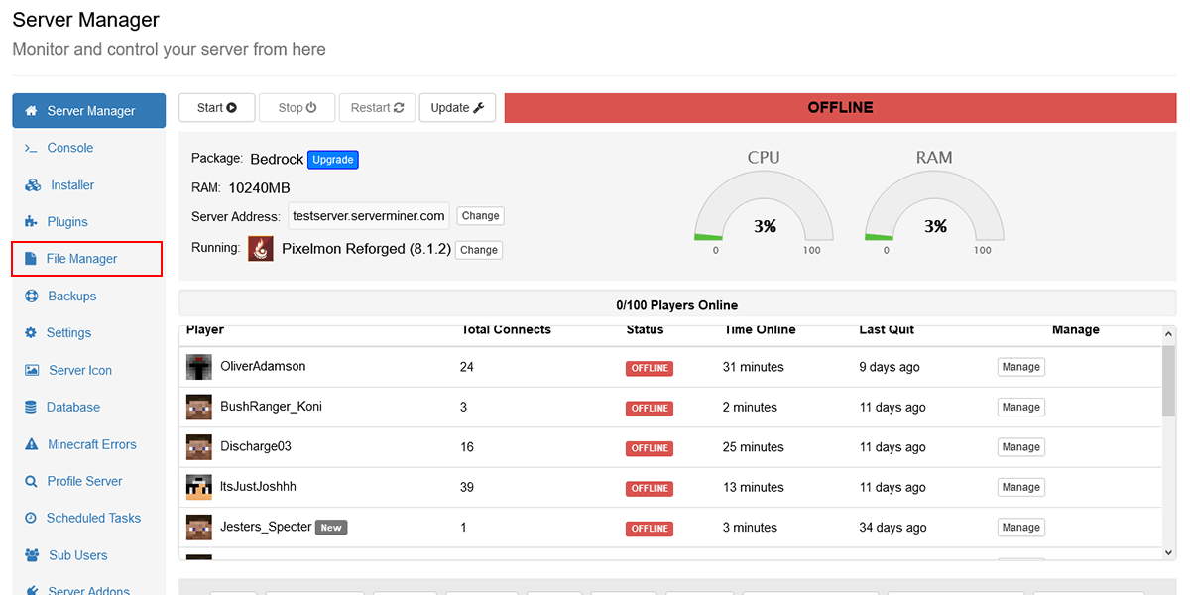Click the Stop server button
This screenshot has width=1190, height=595.
pyautogui.click(x=297, y=108)
